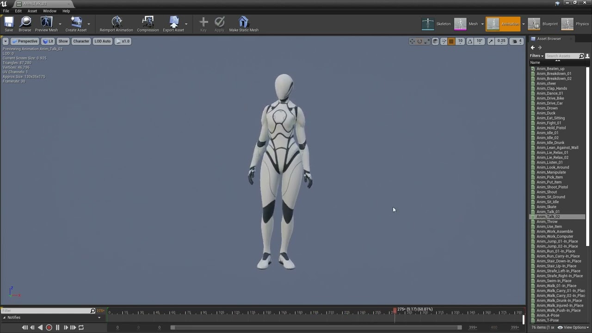Open the Asset menu
Viewport: 592px width, 333px height.
pos(32,11)
